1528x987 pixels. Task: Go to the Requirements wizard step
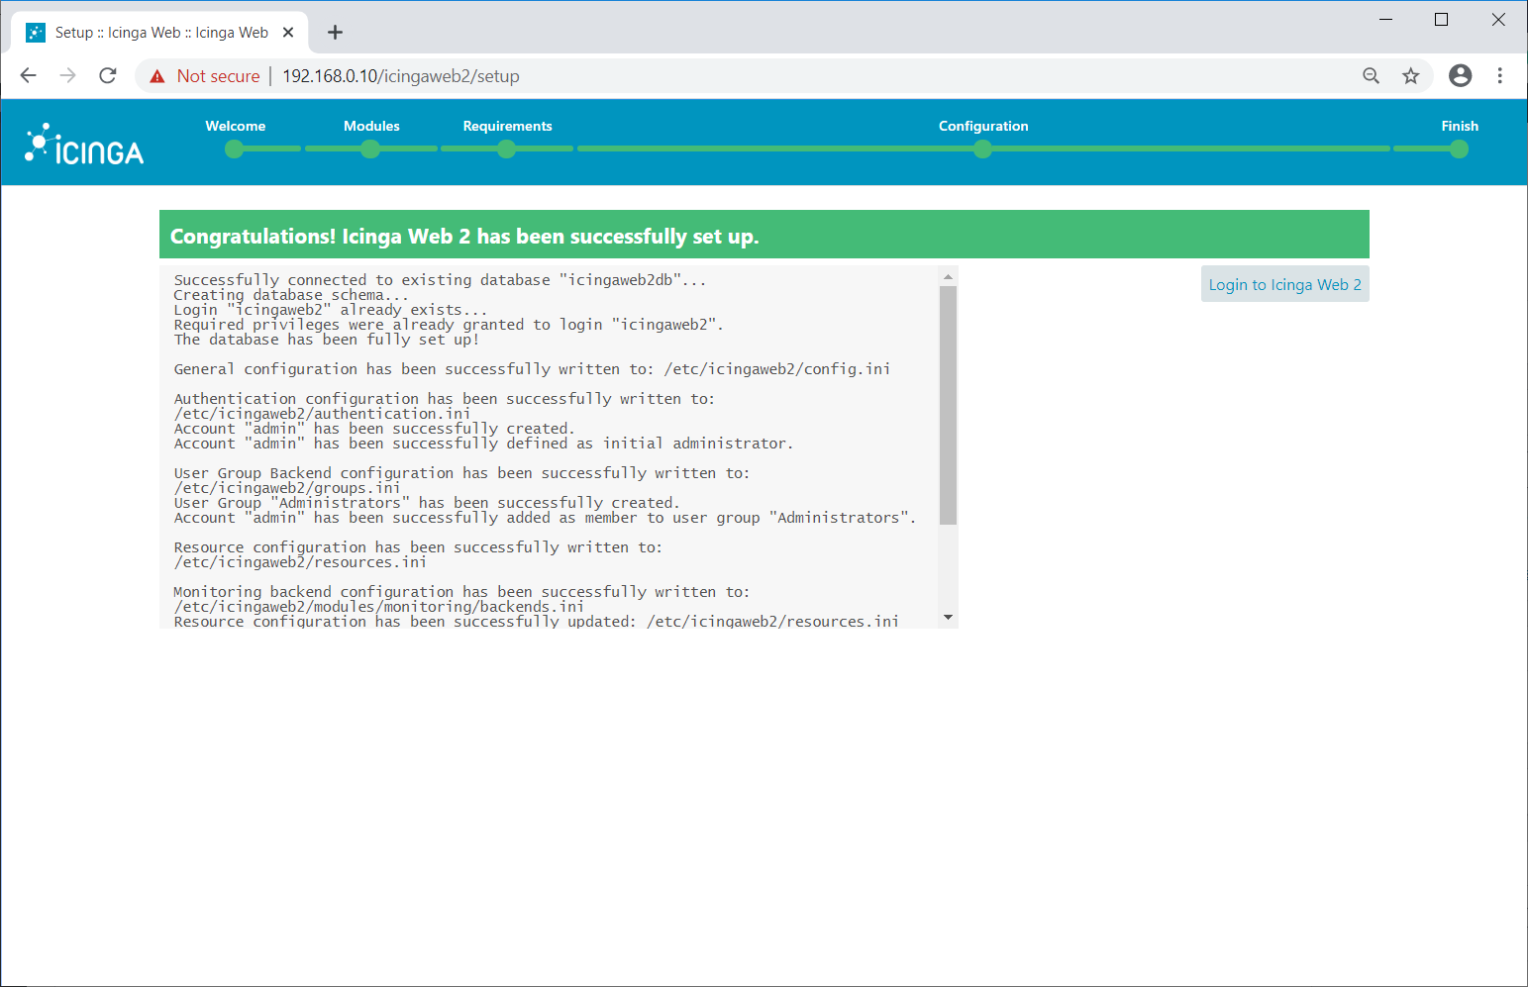[507, 126]
